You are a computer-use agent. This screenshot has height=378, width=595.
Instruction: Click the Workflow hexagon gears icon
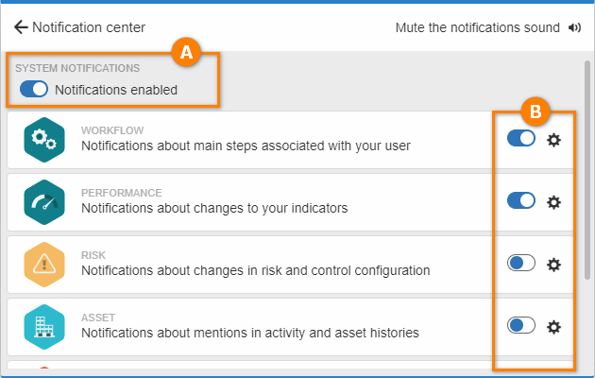[44, 140]
